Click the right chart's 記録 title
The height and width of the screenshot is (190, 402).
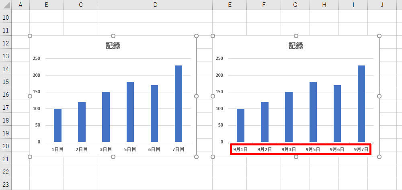pyautogui.click(x=296, y=45)
